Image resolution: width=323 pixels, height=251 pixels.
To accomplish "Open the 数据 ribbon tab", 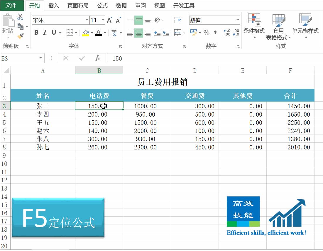I will pyautogui.click(x=121, y=5).
